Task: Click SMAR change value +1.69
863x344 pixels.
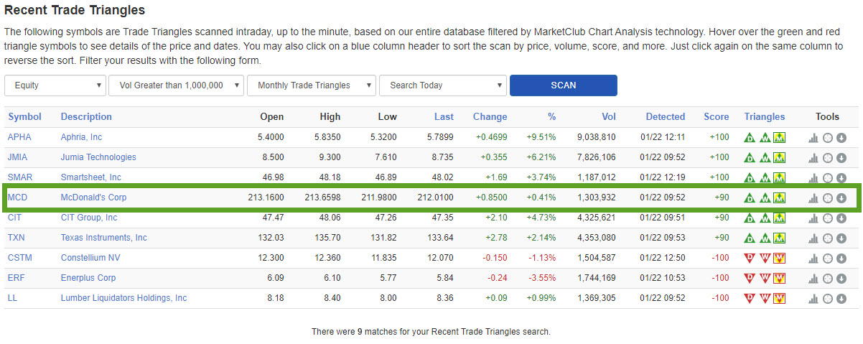Action: coord(495,177)
